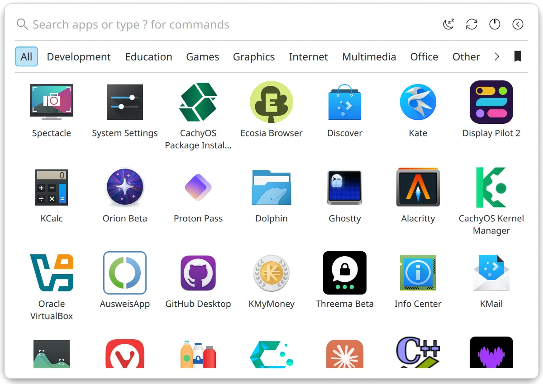Launch Proton Pass
543x384 pixels.
(x=198, y=187)
